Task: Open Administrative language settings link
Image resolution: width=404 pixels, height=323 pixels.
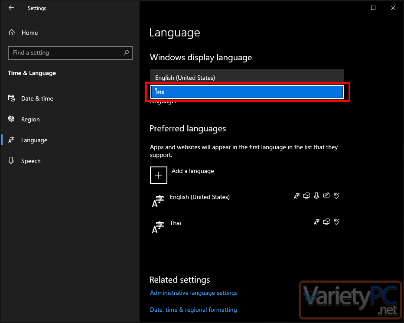Action: [x=193, y=293]
